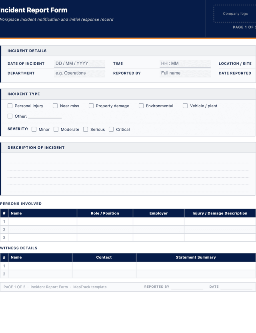The image size is (256, 333).
Task: Click Statement Summary cell in witness row 1
Action: coord(196,266)
